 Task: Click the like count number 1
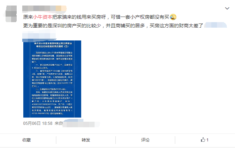tap(208, 140)
